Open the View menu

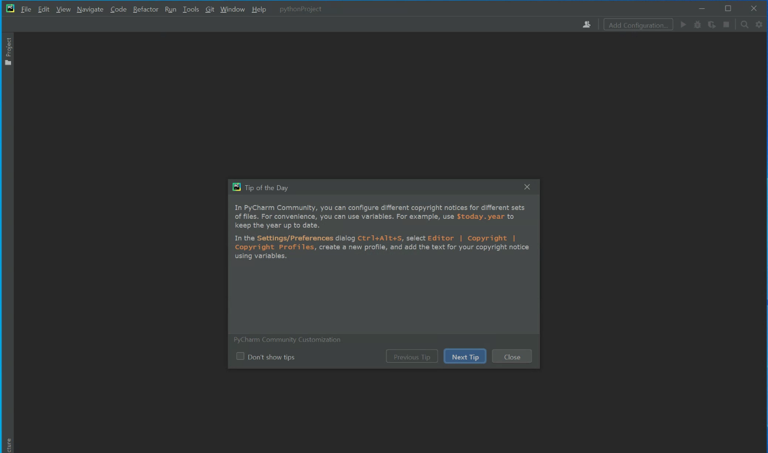point(63,9)
